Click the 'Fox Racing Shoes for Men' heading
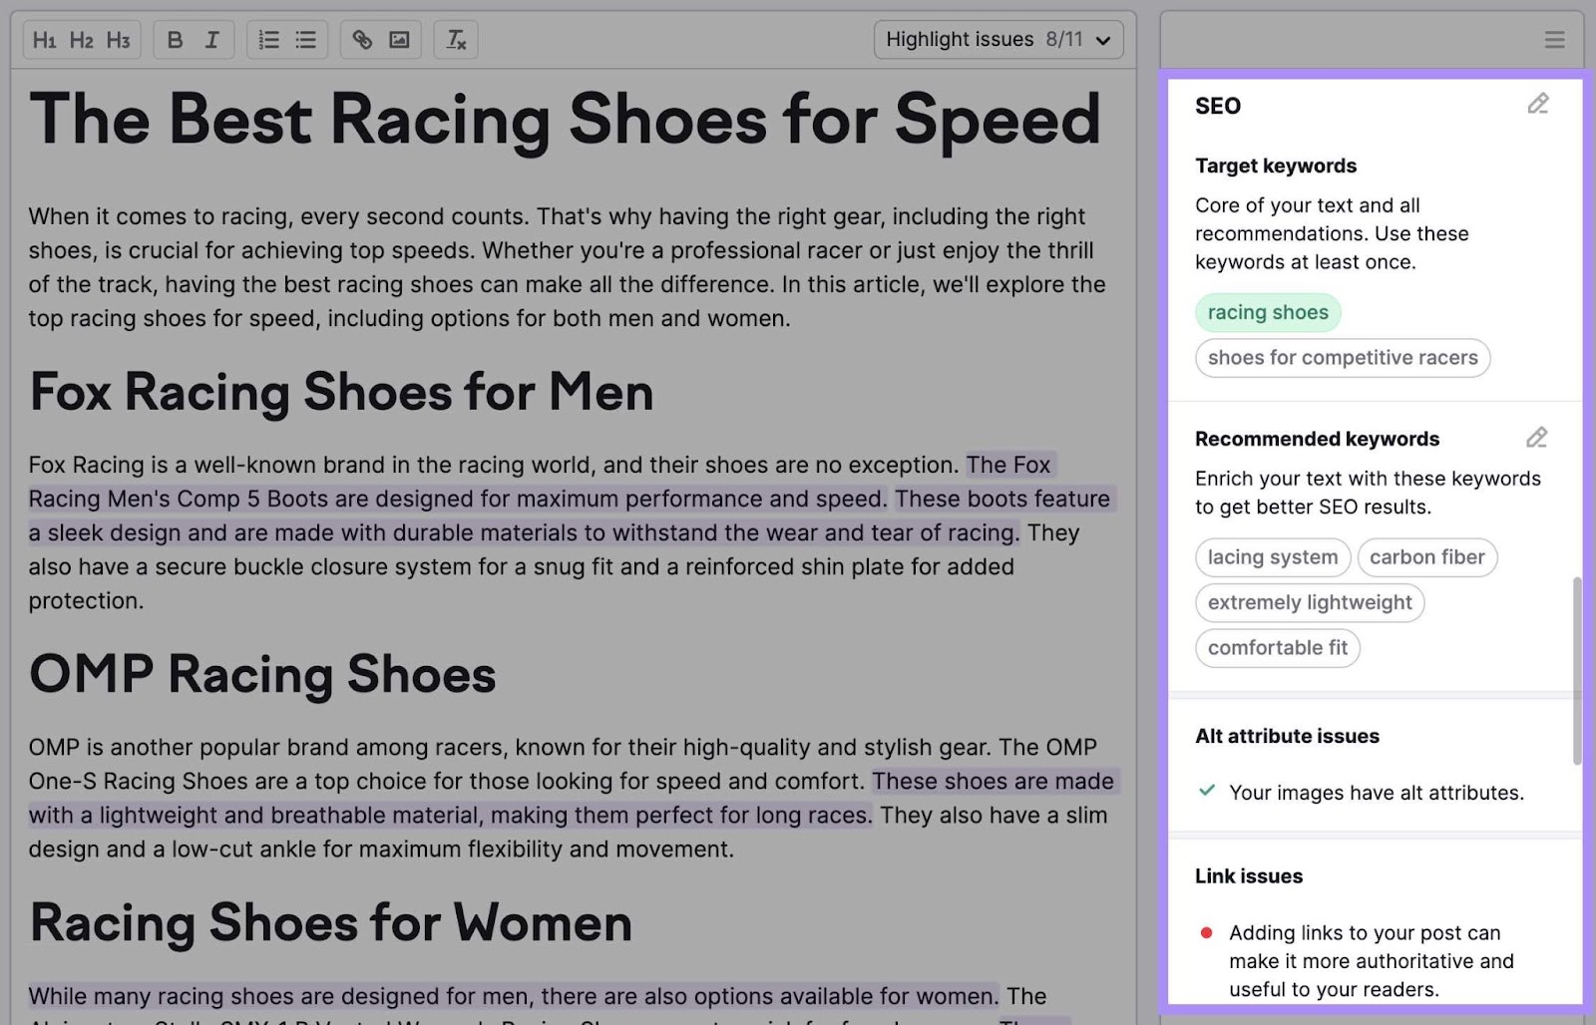The height and width of the screenshot is (1025, 1596). click(341, 392)
